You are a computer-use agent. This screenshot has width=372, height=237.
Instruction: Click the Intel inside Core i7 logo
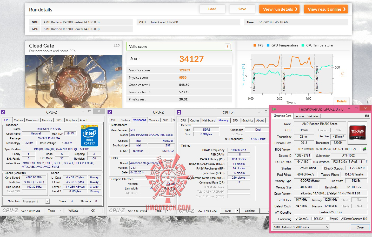[89, 136]
